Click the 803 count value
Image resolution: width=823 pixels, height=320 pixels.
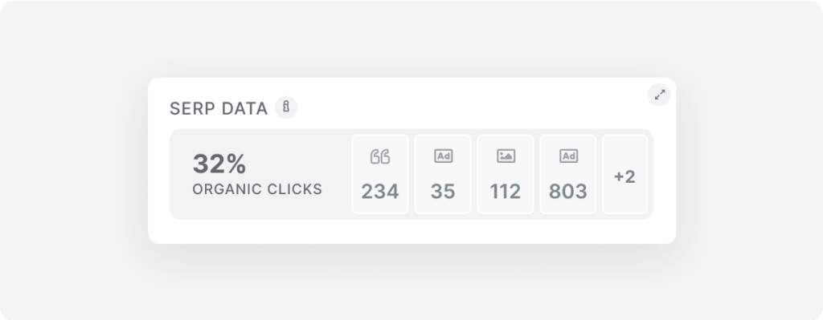pyautogui.click(x=568, y=191)
